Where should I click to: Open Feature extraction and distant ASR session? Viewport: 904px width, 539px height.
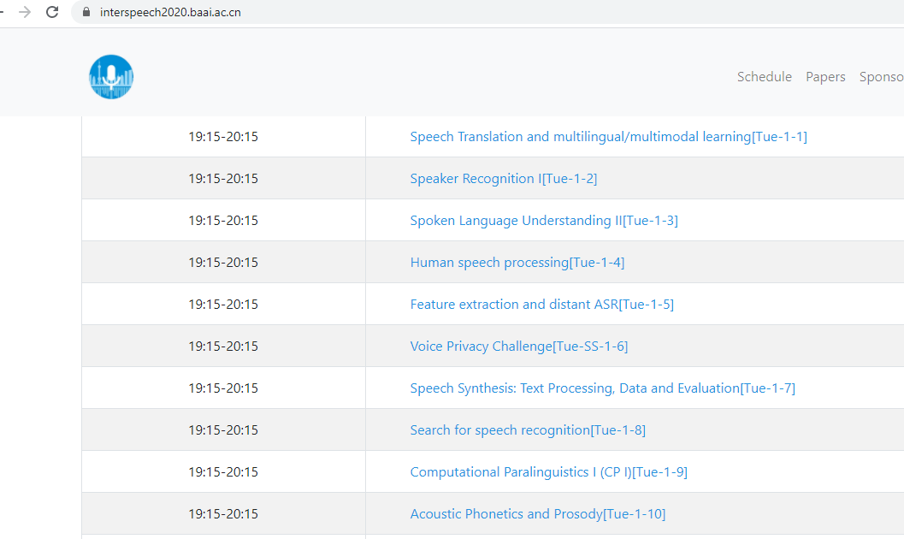pyautogui.click(x=542, y=304)
